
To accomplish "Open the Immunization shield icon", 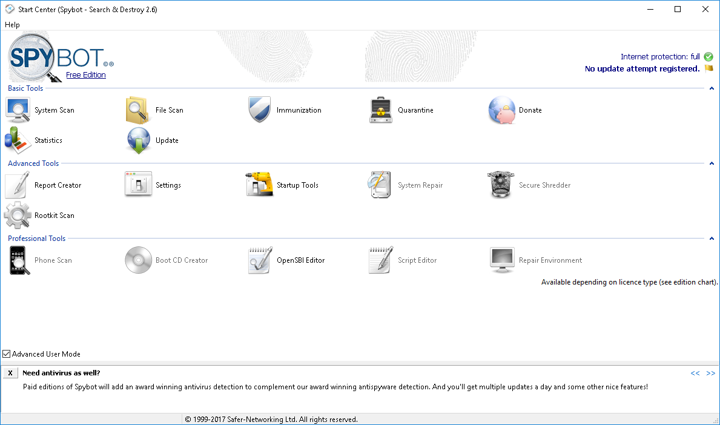I will tap(259, 110).
